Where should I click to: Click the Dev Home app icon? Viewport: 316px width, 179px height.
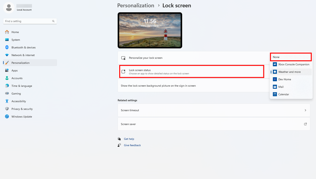tap(275, 79)
